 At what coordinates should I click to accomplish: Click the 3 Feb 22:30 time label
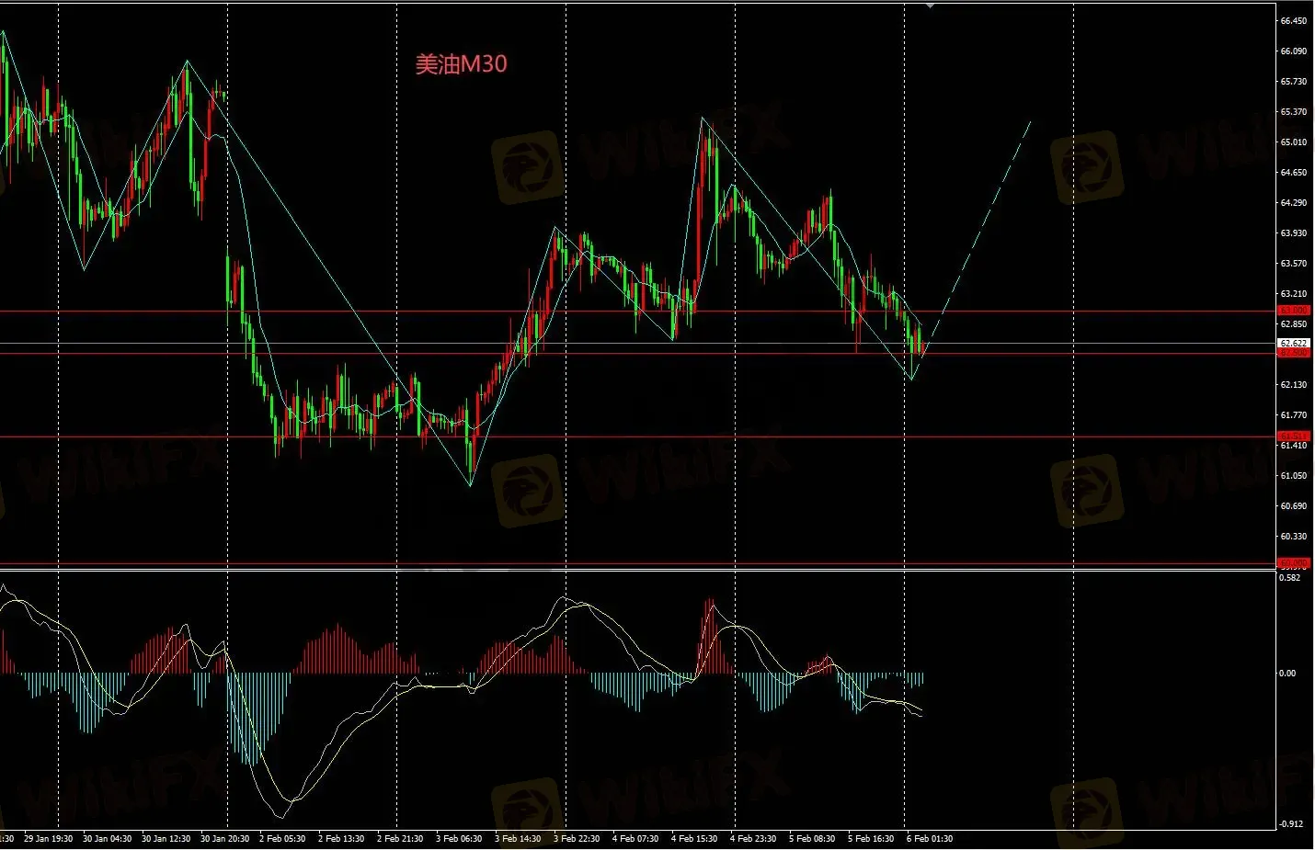(577, 838)
